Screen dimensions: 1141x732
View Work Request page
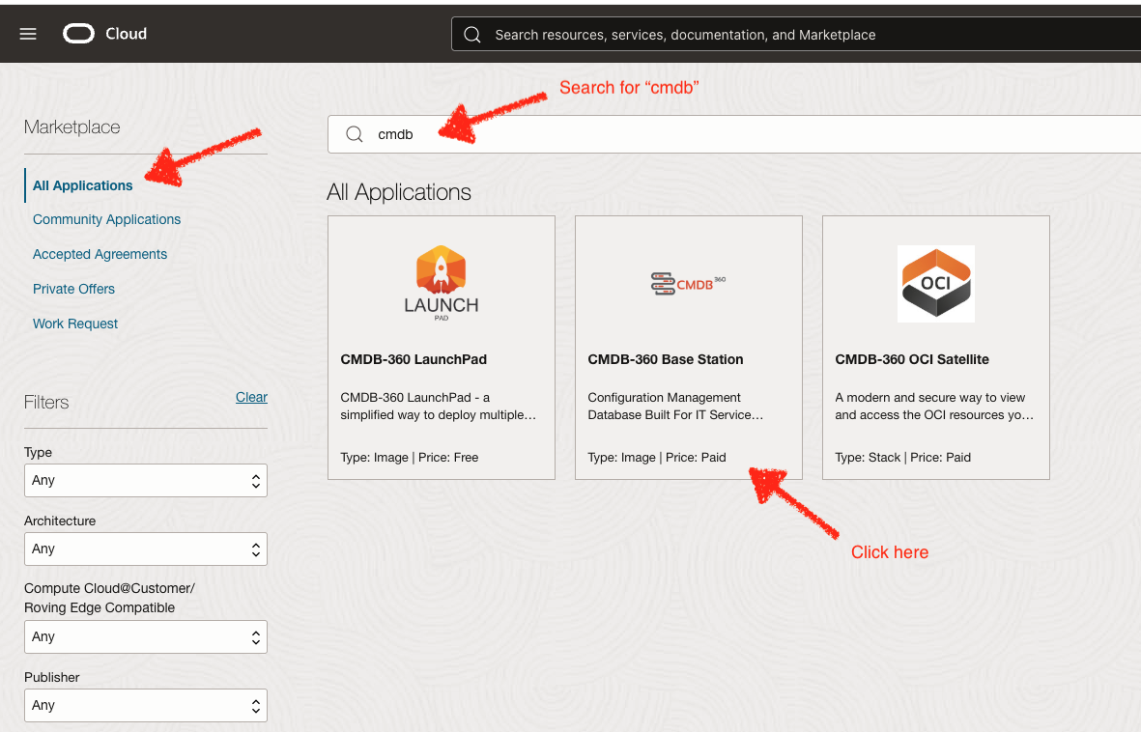[x=75, y=324]
